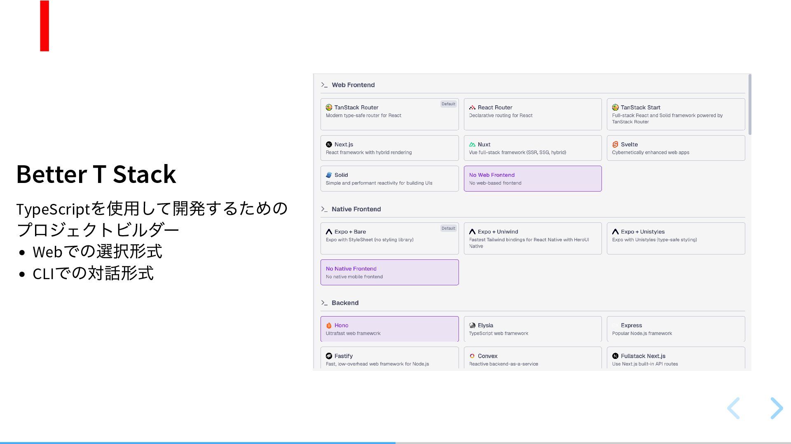This screenshot has width=791, height=444.
Task: Choose the Elysia backend card
Action: pyautogui.click(x=533, y=329)
